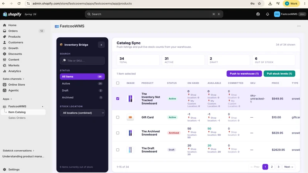Click the Gift Card product thumbnail
Screen dimensions: 308x173
(130, 117)
